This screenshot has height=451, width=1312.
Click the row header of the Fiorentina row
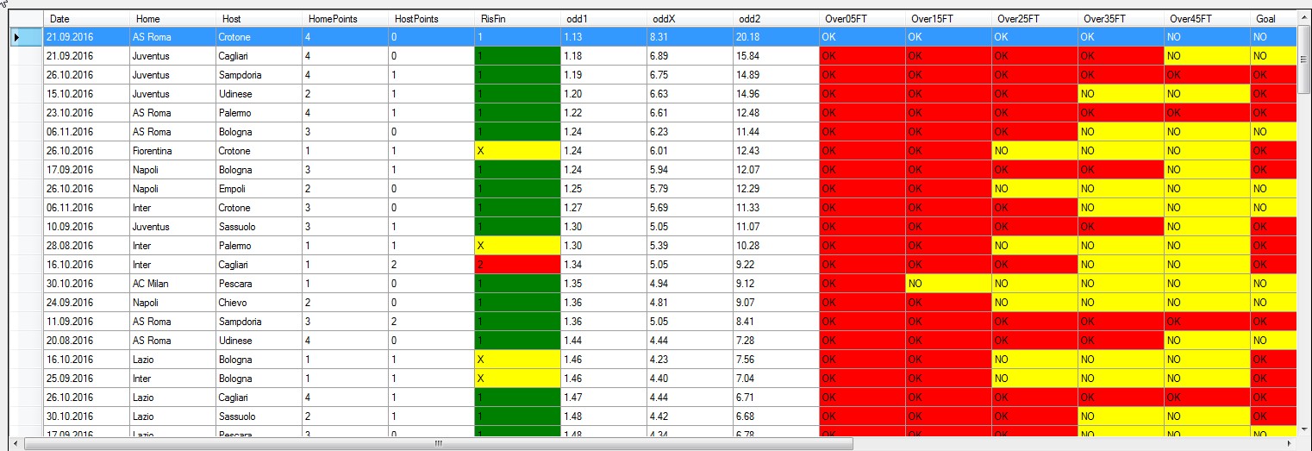(x=26, y=151)
